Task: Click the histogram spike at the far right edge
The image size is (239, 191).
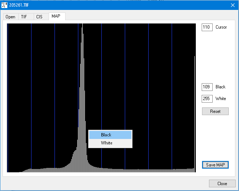Action: pyautogui.click(x=194, y=110)
